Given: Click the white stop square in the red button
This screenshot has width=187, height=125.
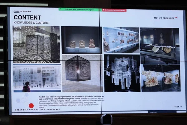Looking at the screenshot, I should (103, 10).
